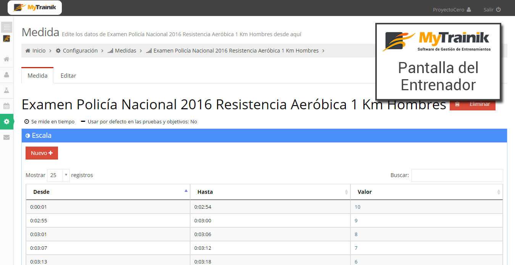This screenshot has height=265, width=515.
Task: Open the envelope messages icon
Action: (6, 137)
